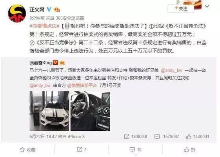Open the @微博抽奖平台 mention
The image size is (220, 157).
[x=82, y=86]
